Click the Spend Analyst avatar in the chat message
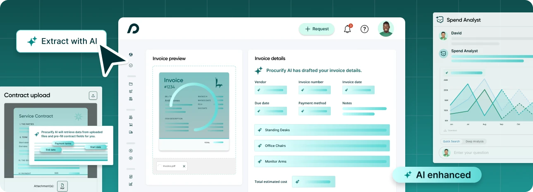 (x=443, y=53)
